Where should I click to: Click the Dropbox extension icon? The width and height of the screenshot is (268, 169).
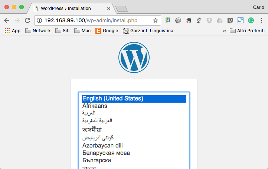[x=209, y=20]
